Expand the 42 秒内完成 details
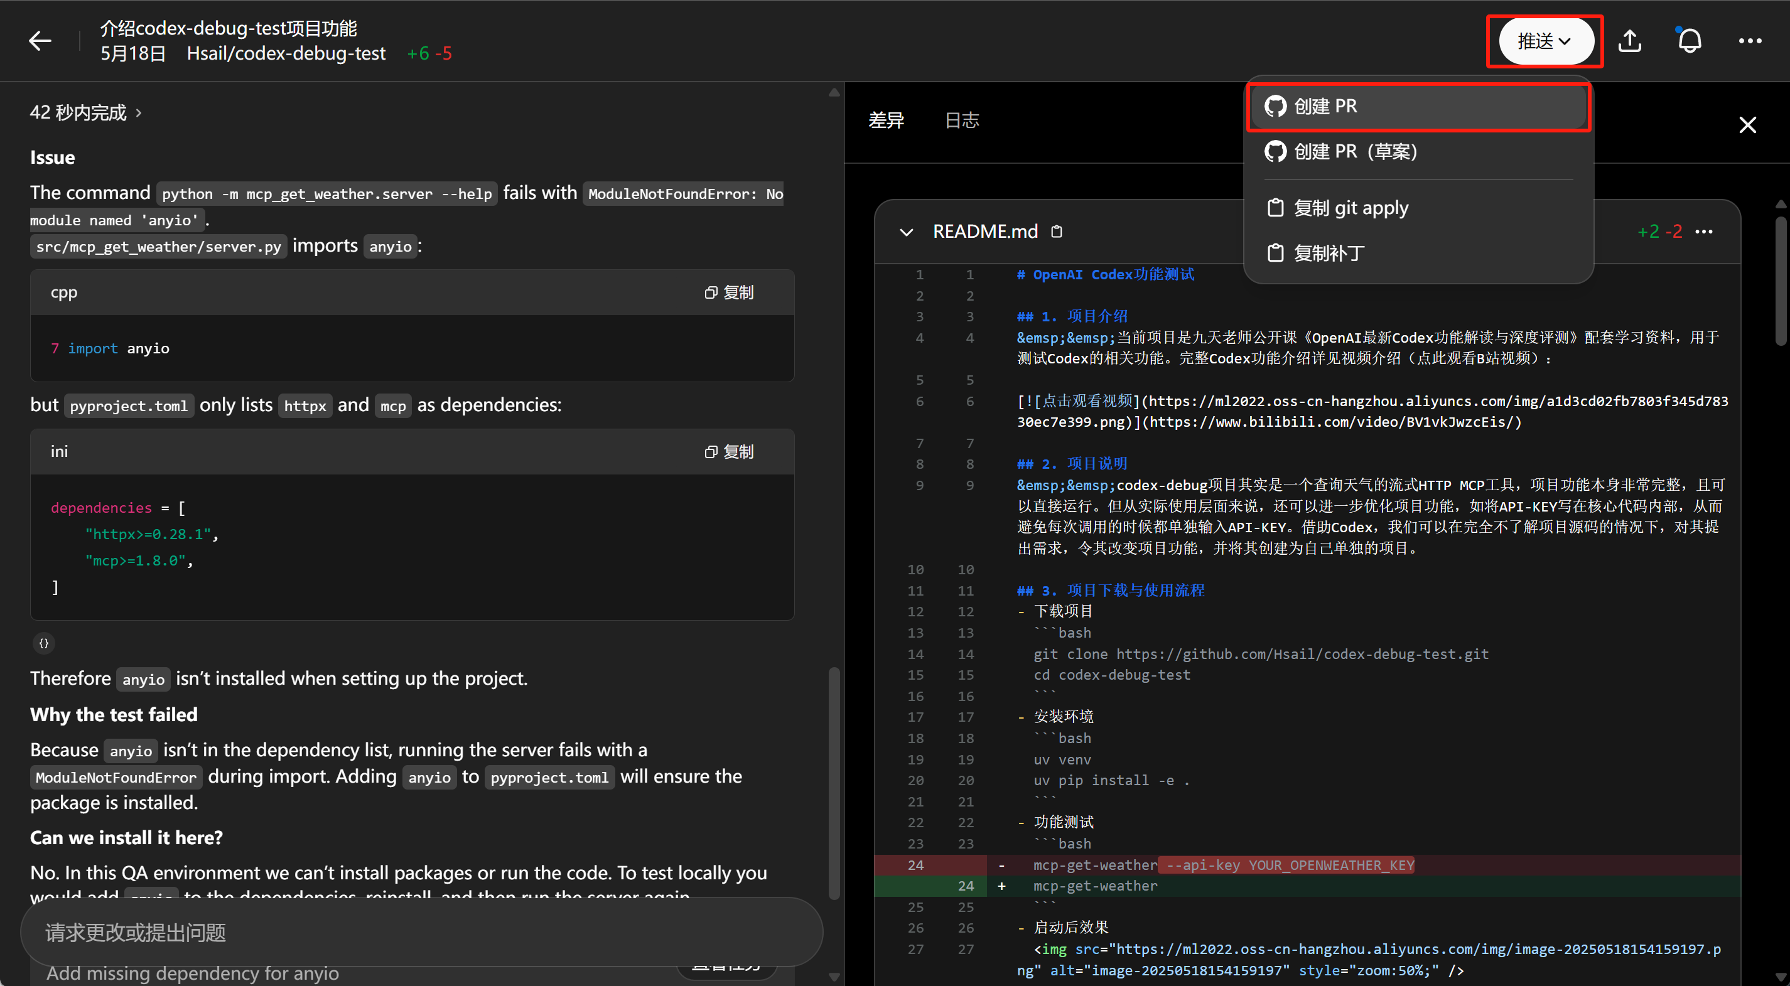This screenshot has height=986, width=1790. point(85,112)
